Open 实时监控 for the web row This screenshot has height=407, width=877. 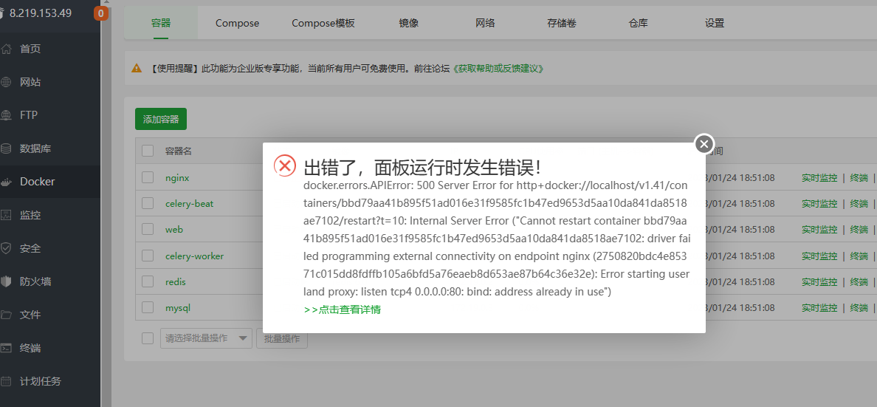819,229
